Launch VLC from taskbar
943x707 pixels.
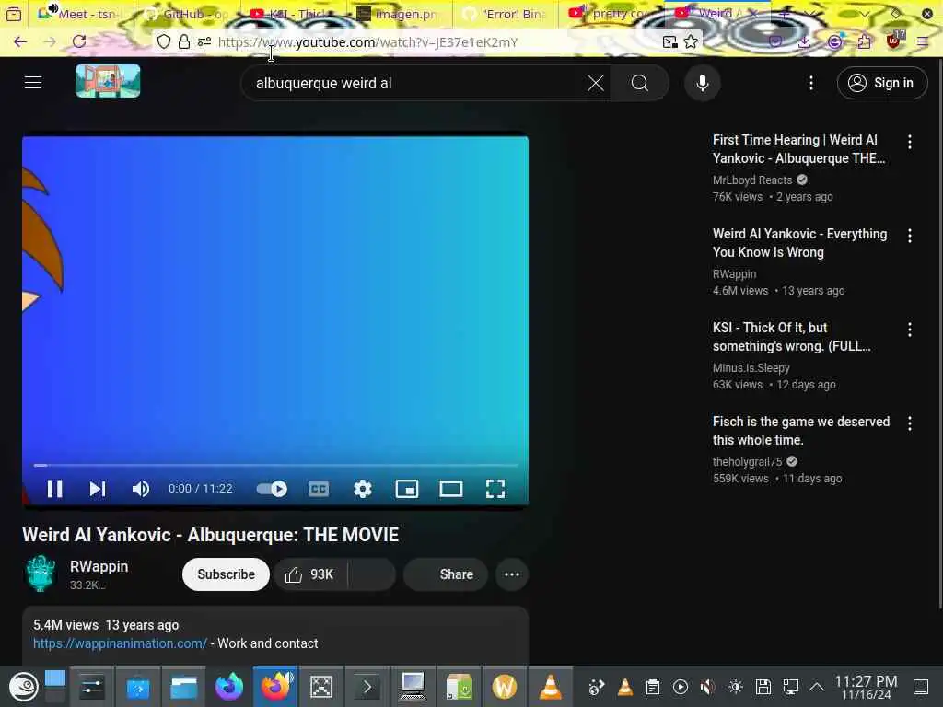click(551, 687)
